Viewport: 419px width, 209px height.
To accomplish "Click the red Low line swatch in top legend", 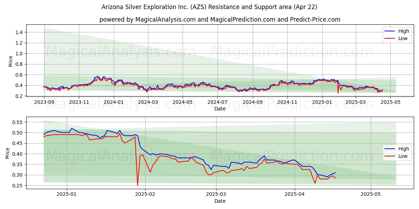I will (390, 39).
